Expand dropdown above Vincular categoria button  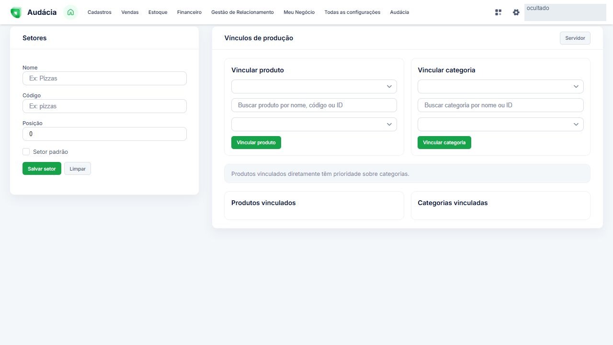tap(500, 125)
